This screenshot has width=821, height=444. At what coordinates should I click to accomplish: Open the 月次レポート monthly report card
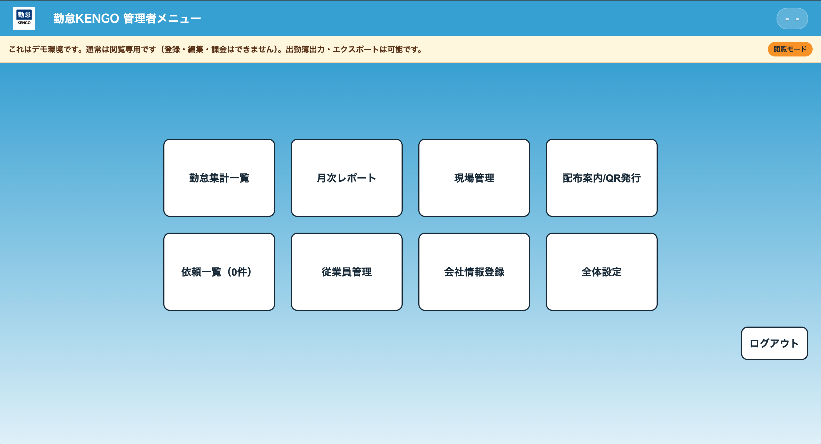(x=346, y=178)
